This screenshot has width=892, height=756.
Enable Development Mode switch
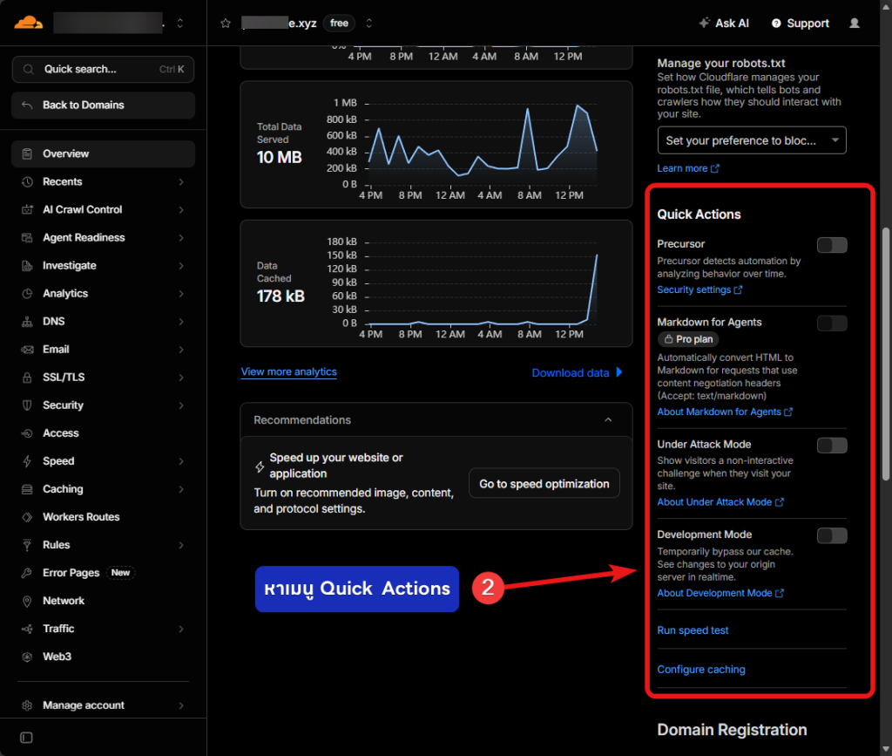[x=832, y=535]
